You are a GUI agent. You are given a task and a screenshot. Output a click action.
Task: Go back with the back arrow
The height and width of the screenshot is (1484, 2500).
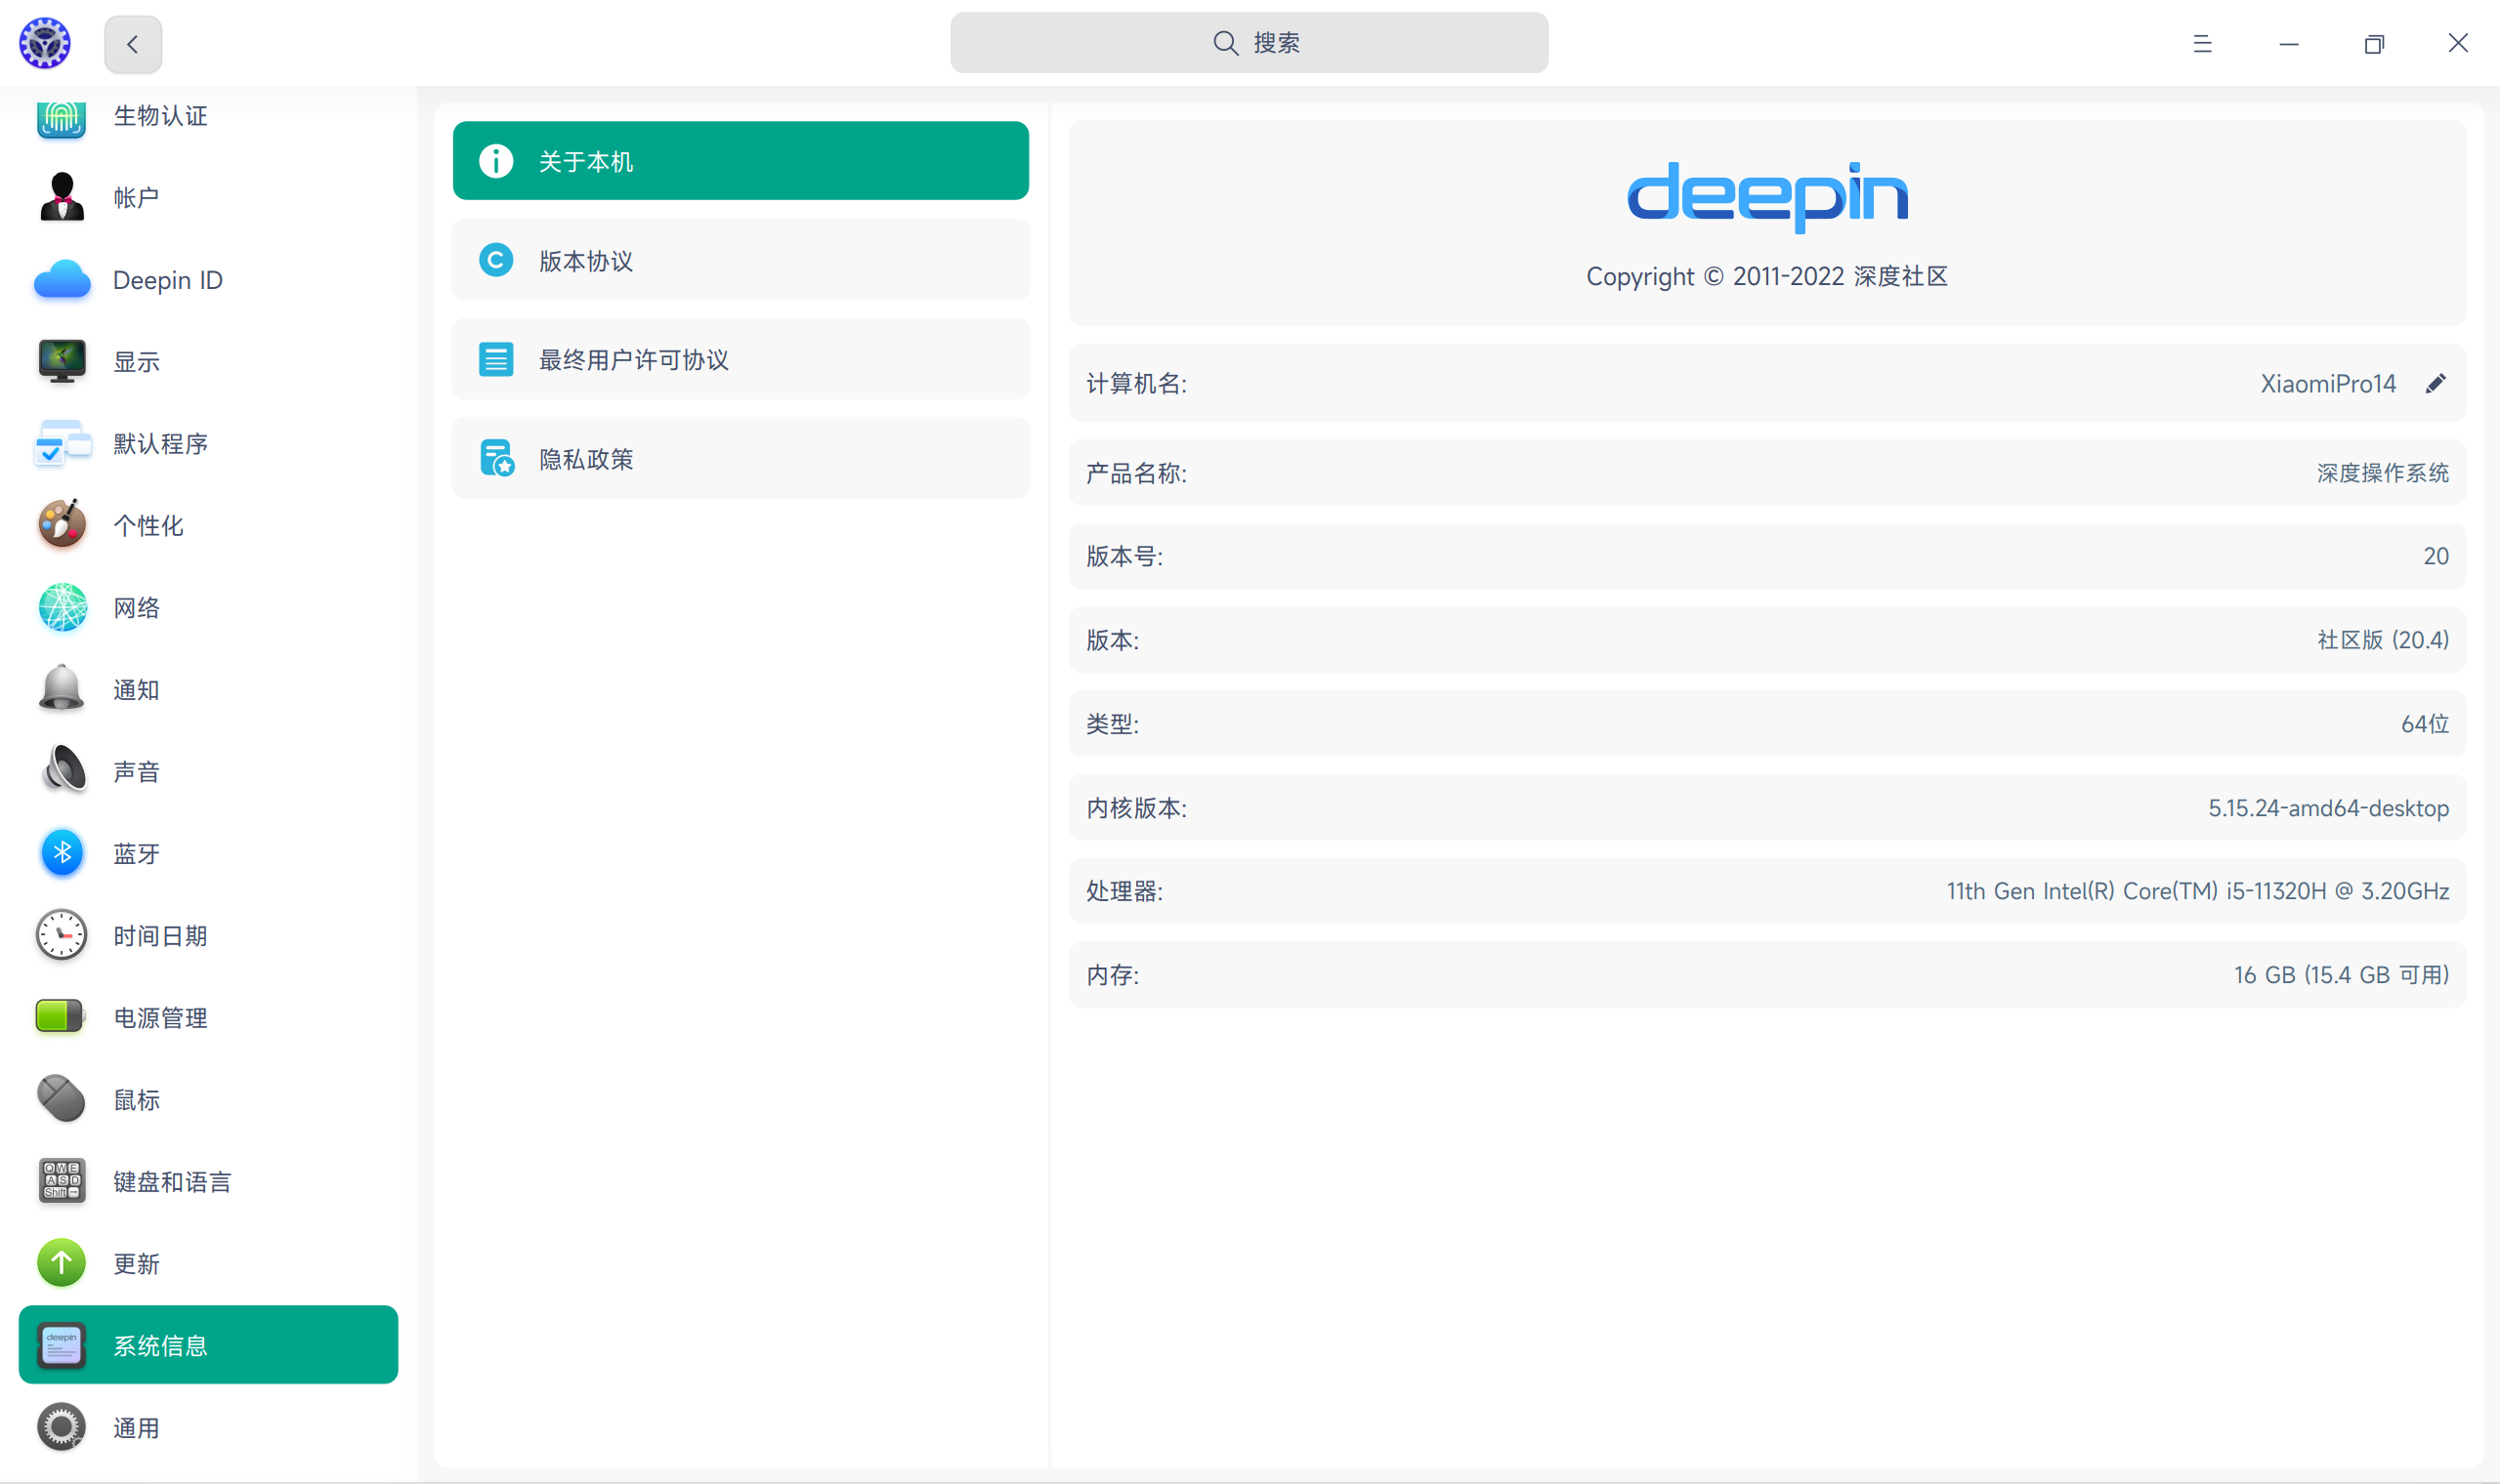tap(132, 43)
